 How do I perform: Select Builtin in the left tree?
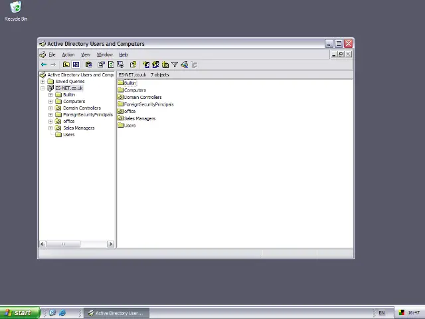tap(69, 94)
